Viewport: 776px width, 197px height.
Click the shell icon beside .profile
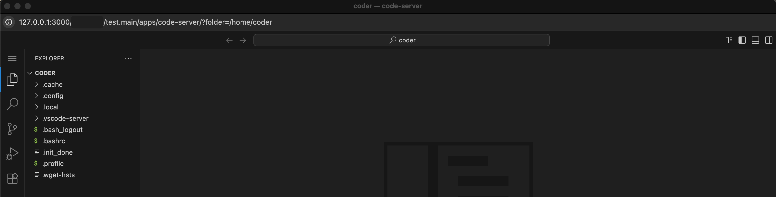point(36,163)
